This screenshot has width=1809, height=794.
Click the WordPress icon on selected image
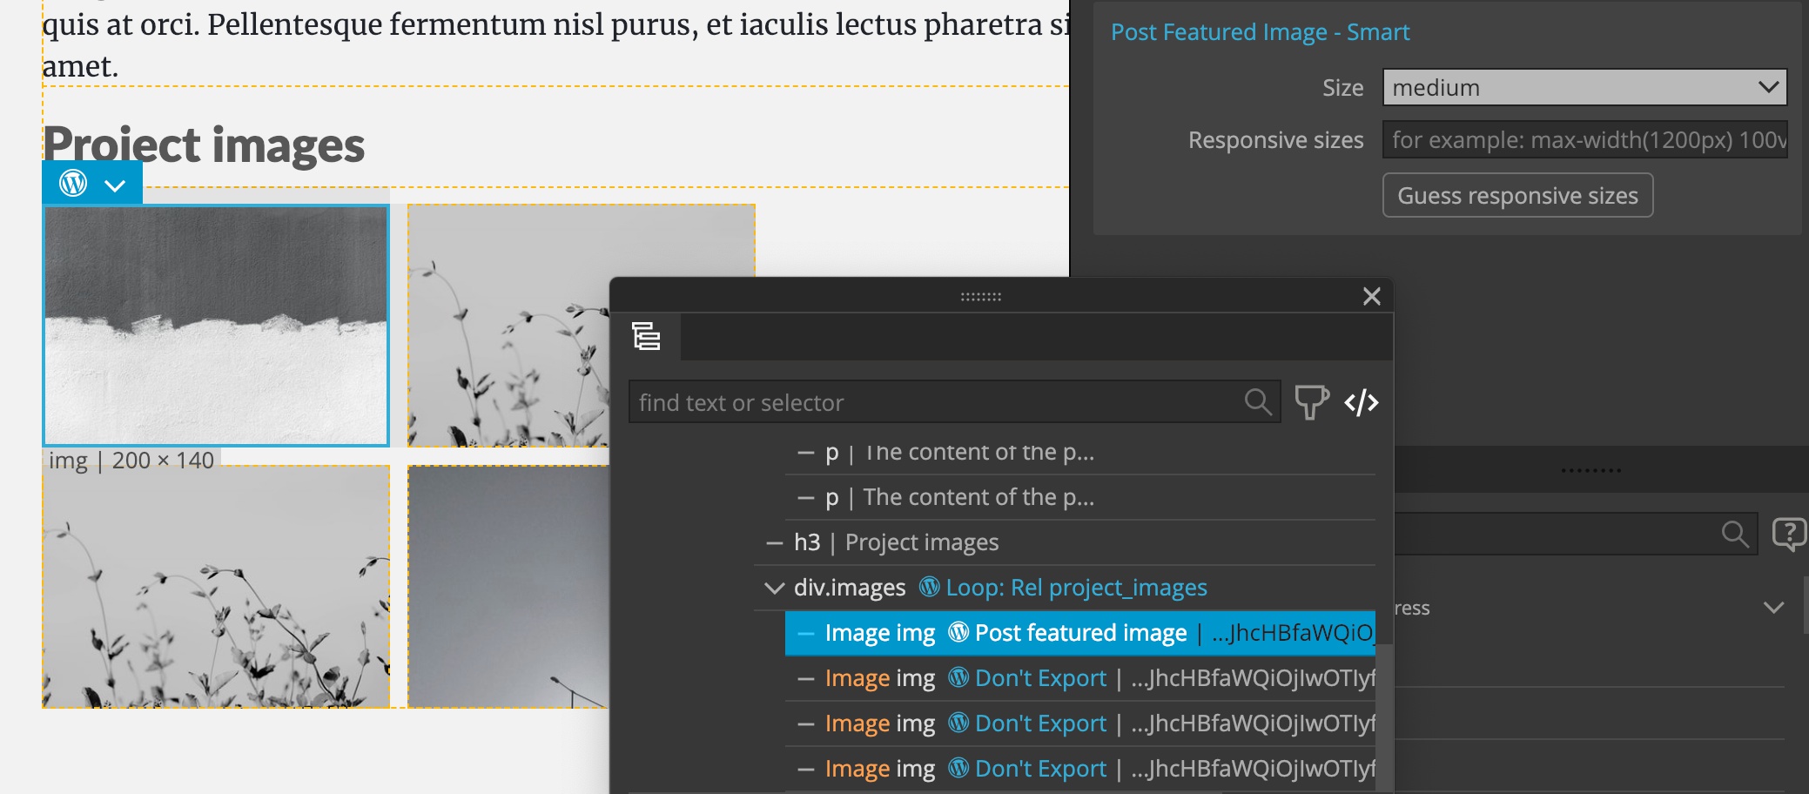click(x=73, y=184)
